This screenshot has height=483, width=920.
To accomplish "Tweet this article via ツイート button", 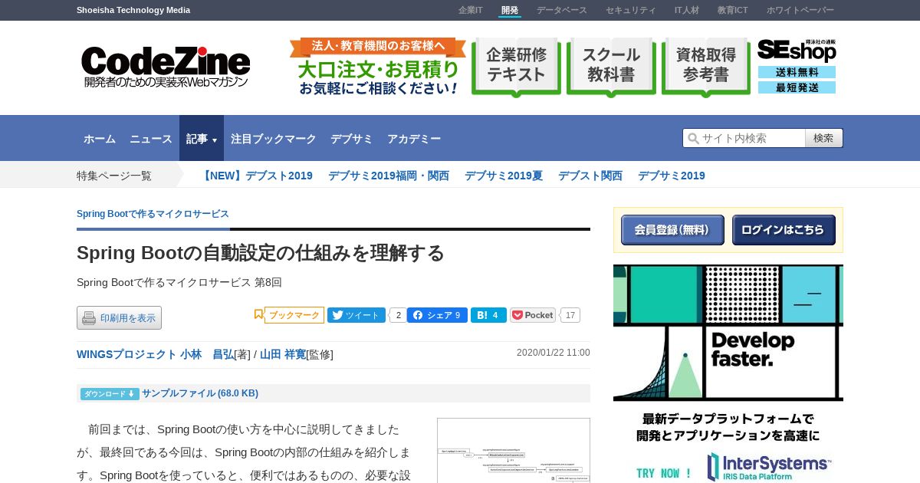I will tap(356, 315).
